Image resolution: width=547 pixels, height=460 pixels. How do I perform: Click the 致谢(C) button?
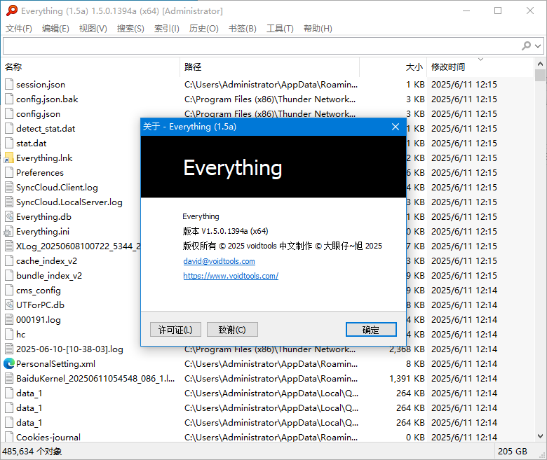[232, 329]
